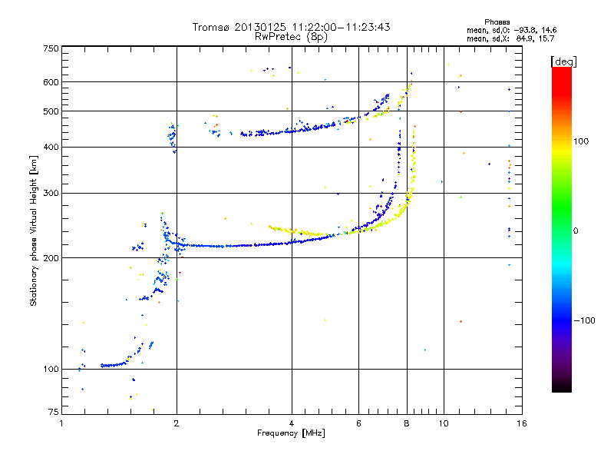The height and width of the screenshot is (461, 614).
Task: Click the 'Frequency [MHz]' axis label
Action: pos(291,433)
